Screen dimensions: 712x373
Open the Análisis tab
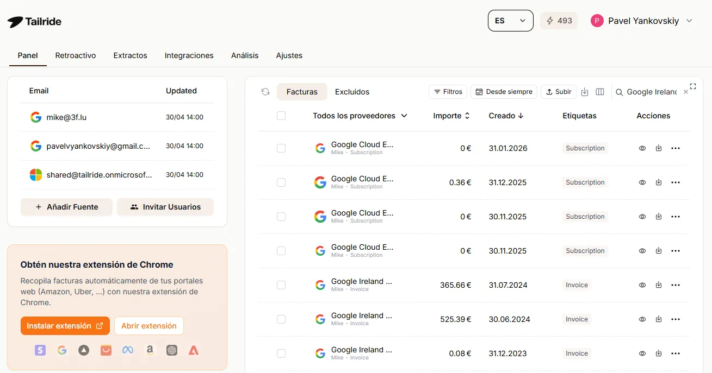tap(245, 55)
